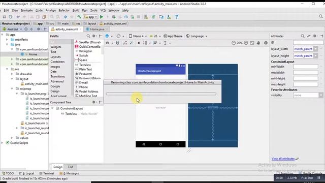
Task: Click the Orientation in Editor icon
Action: pos(118,36)
